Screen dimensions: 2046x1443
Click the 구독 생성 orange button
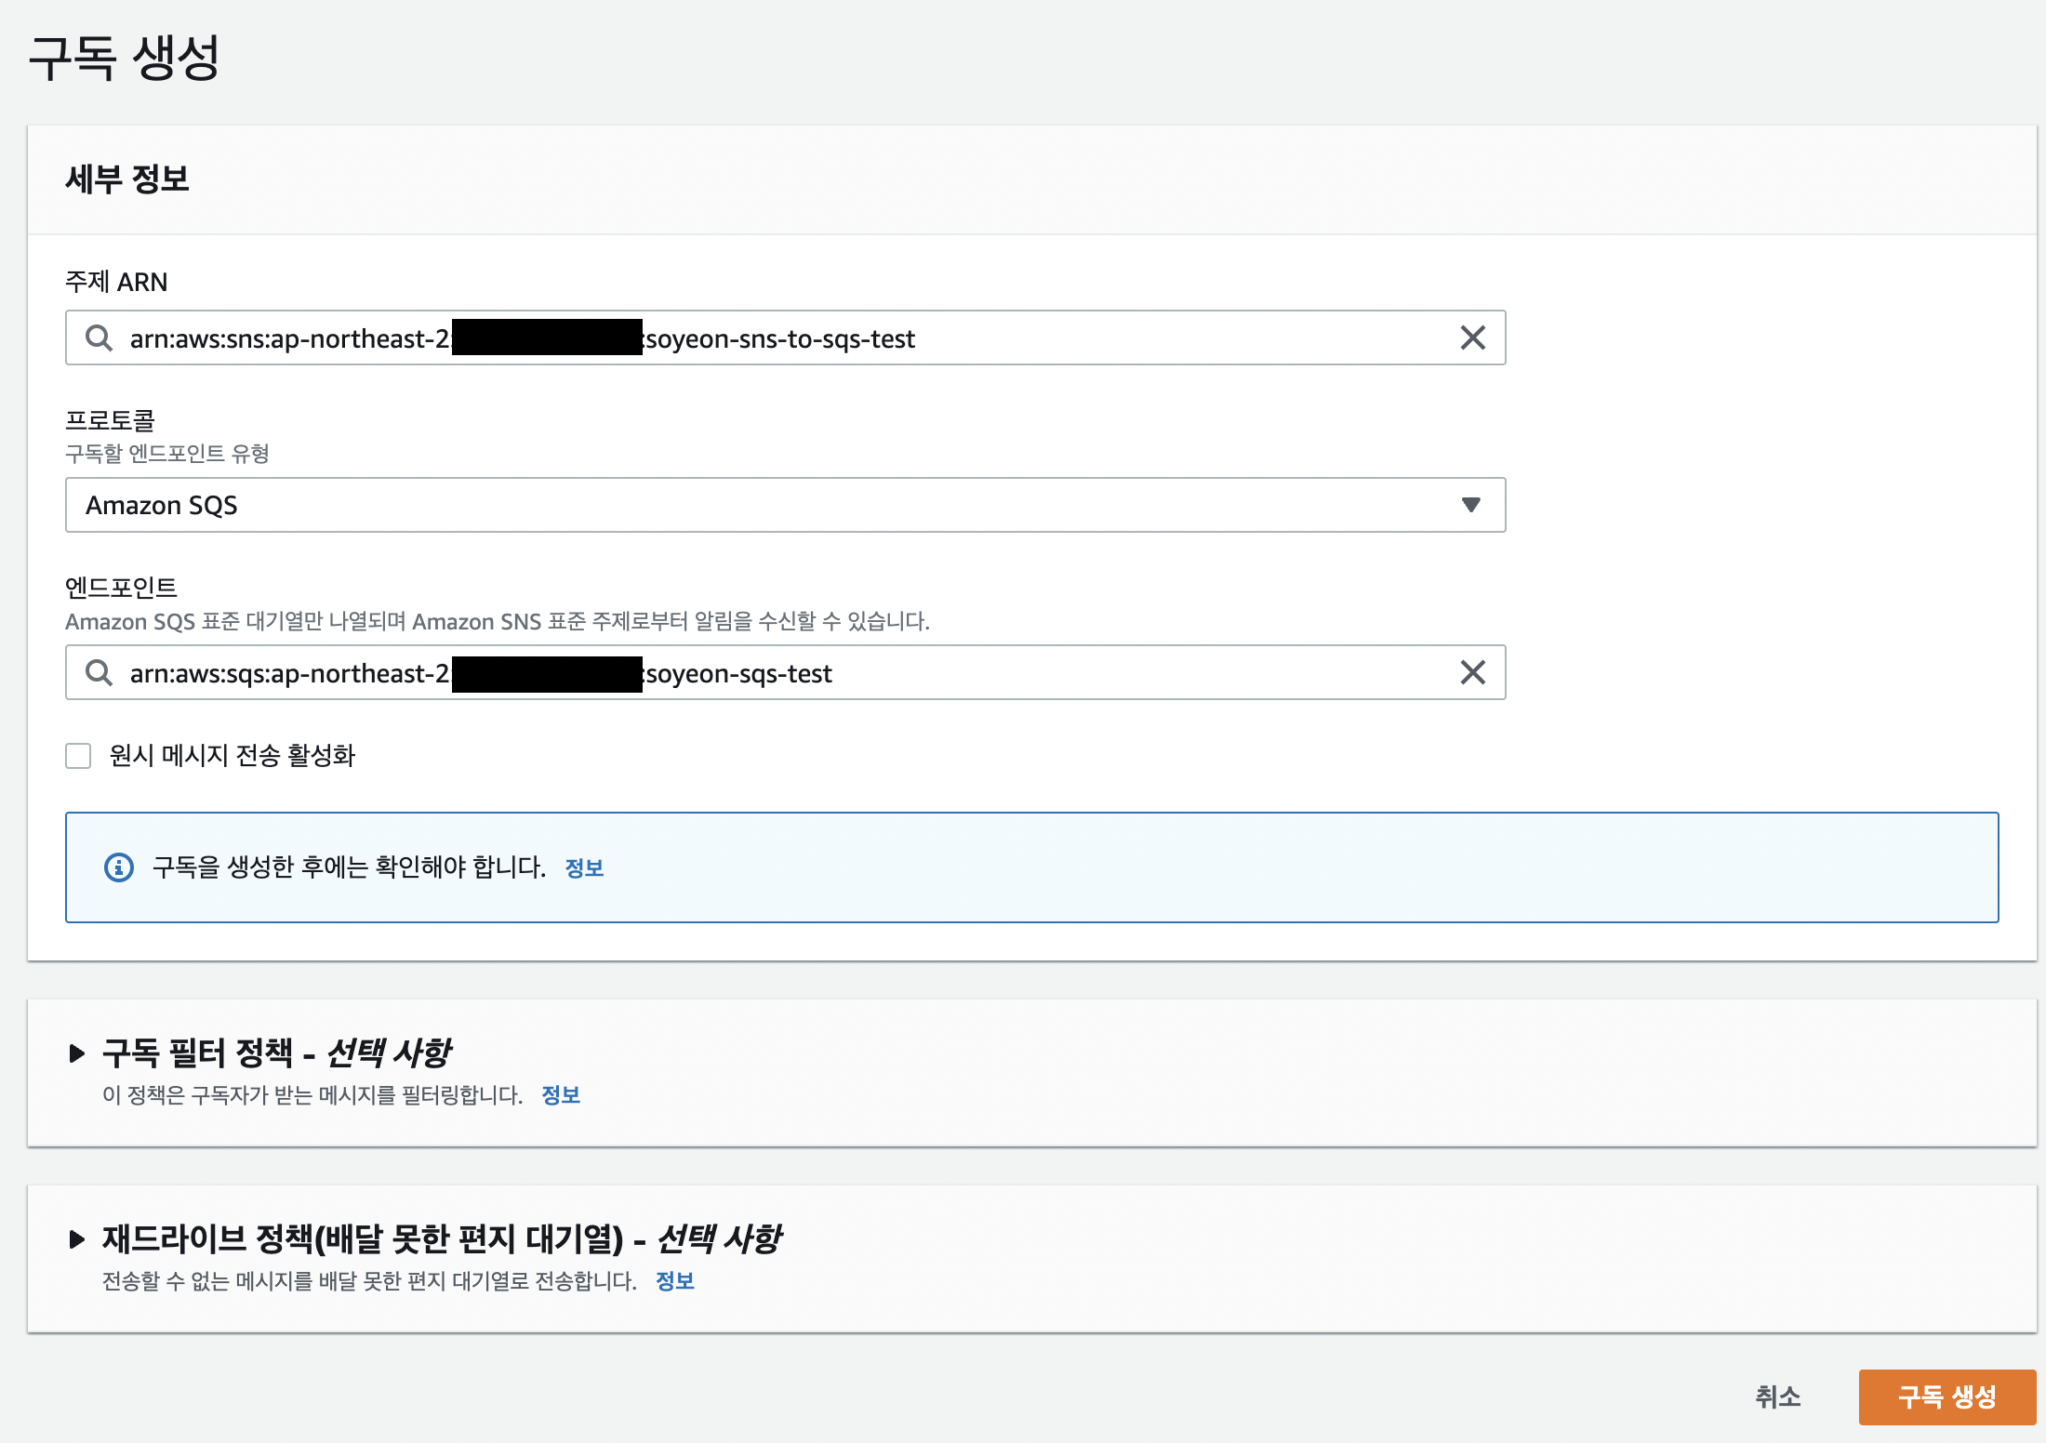(1946, 1397)
